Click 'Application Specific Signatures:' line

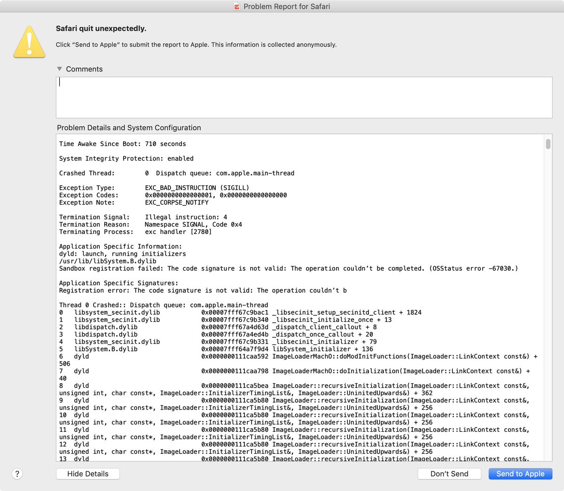tap(119, 283)
